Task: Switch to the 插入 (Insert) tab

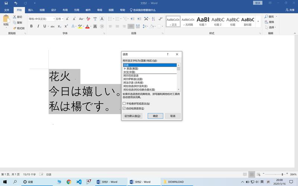Action: 31,10
